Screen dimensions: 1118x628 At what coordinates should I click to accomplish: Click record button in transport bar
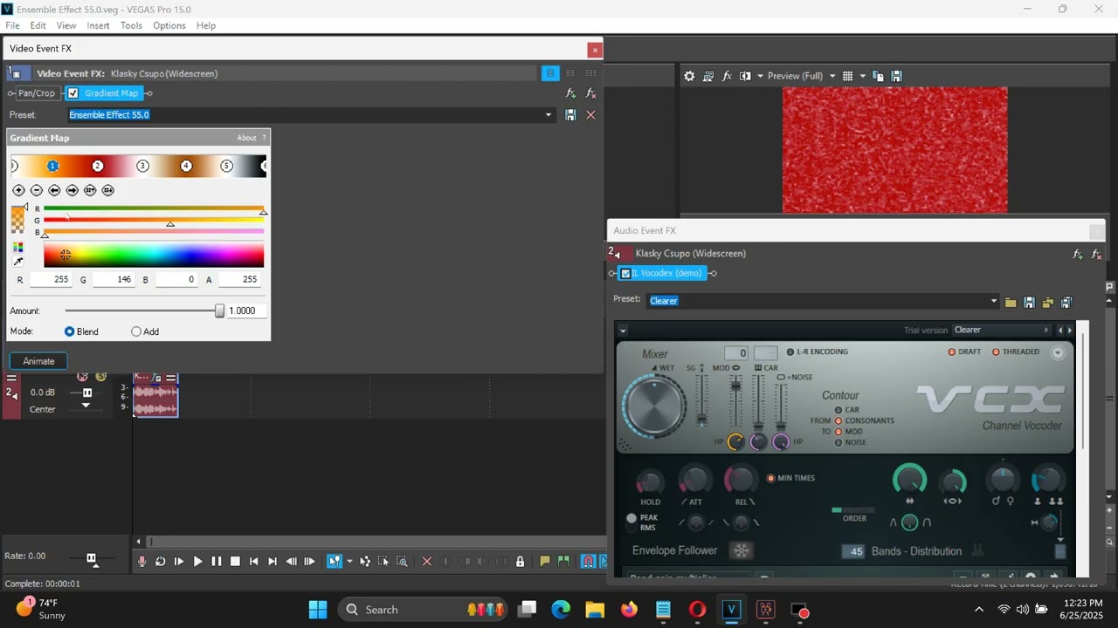[141, 562]
